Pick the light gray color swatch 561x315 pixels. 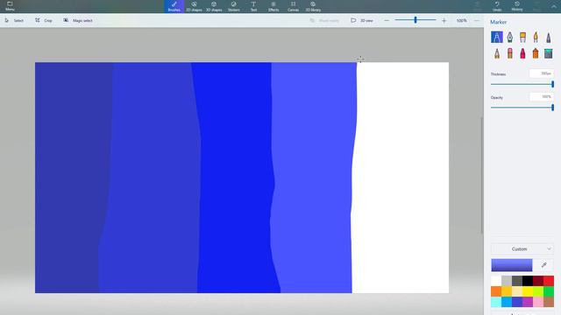click(507, 281)
